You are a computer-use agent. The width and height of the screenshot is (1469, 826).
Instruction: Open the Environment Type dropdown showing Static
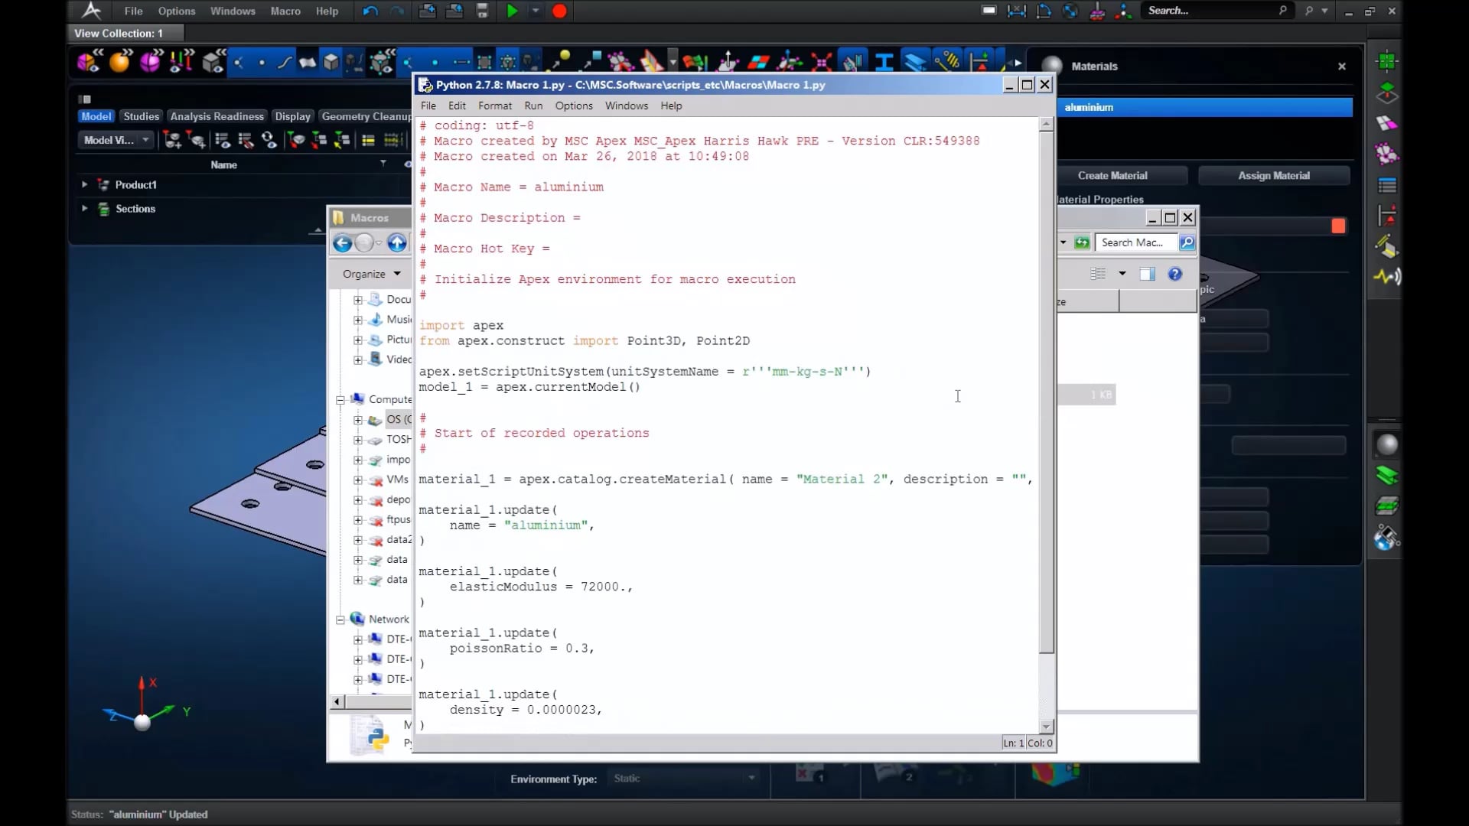click(x=751, y=778)
